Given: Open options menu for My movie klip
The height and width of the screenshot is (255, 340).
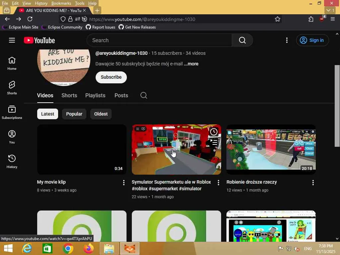Looking at the screenshot, I should (124, 183).
